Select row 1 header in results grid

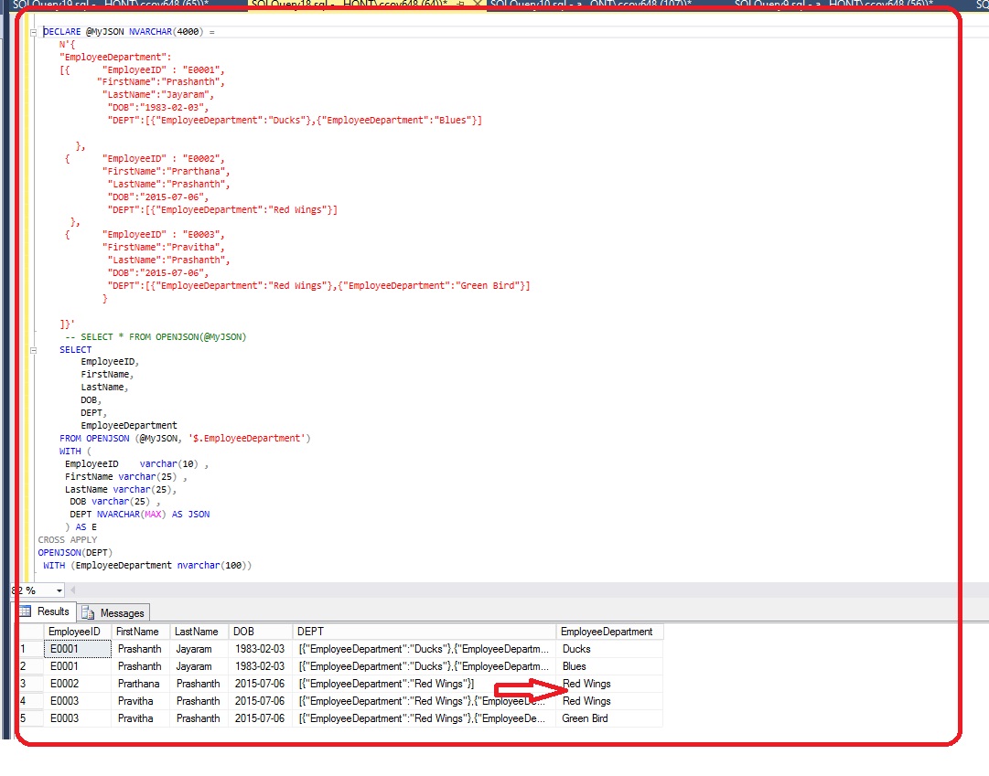pyautogui.click(x=30, y=649)
